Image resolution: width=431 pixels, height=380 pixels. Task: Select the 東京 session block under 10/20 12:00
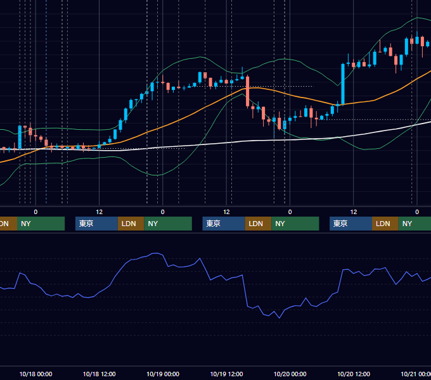[351, 224]
